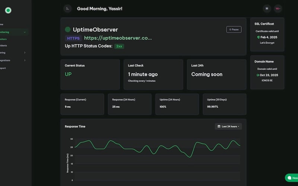298x186 pixels.
Task: Open the YH user avatar menu
Action: pyautogui.click(x=278, y=9)
